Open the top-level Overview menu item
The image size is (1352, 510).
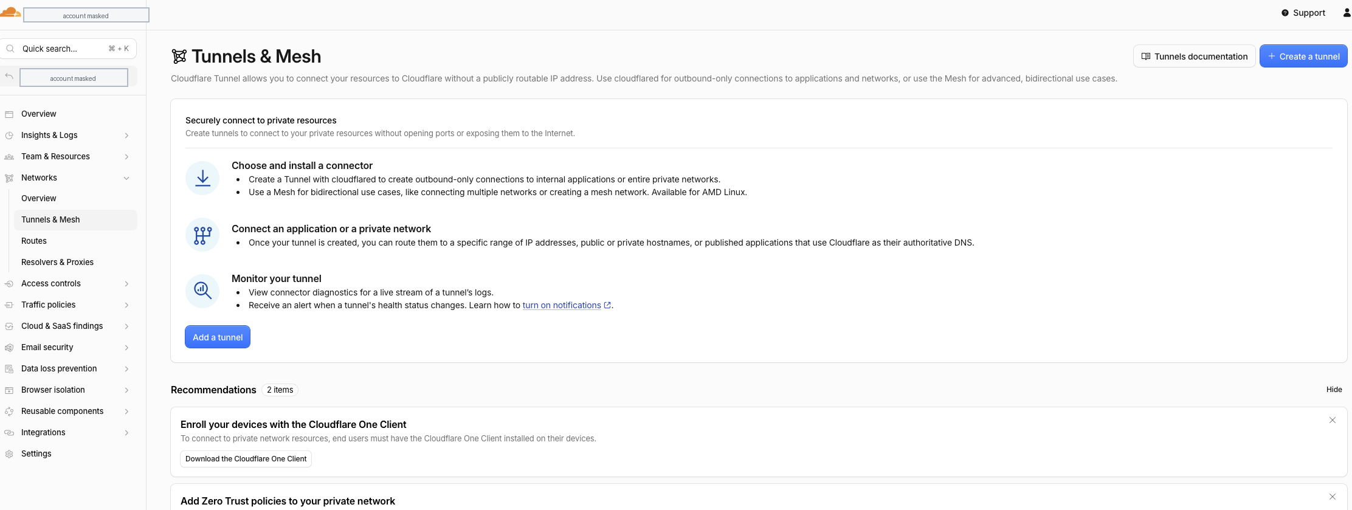(69, 114)
